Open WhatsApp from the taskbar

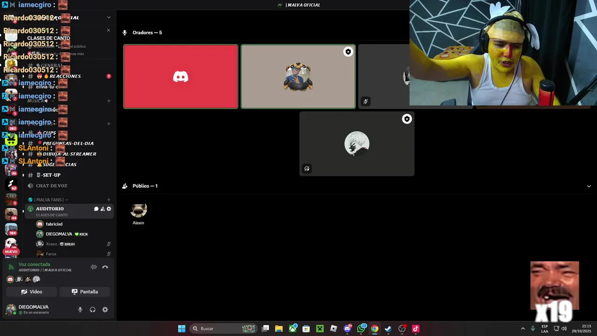coord(361,329)
